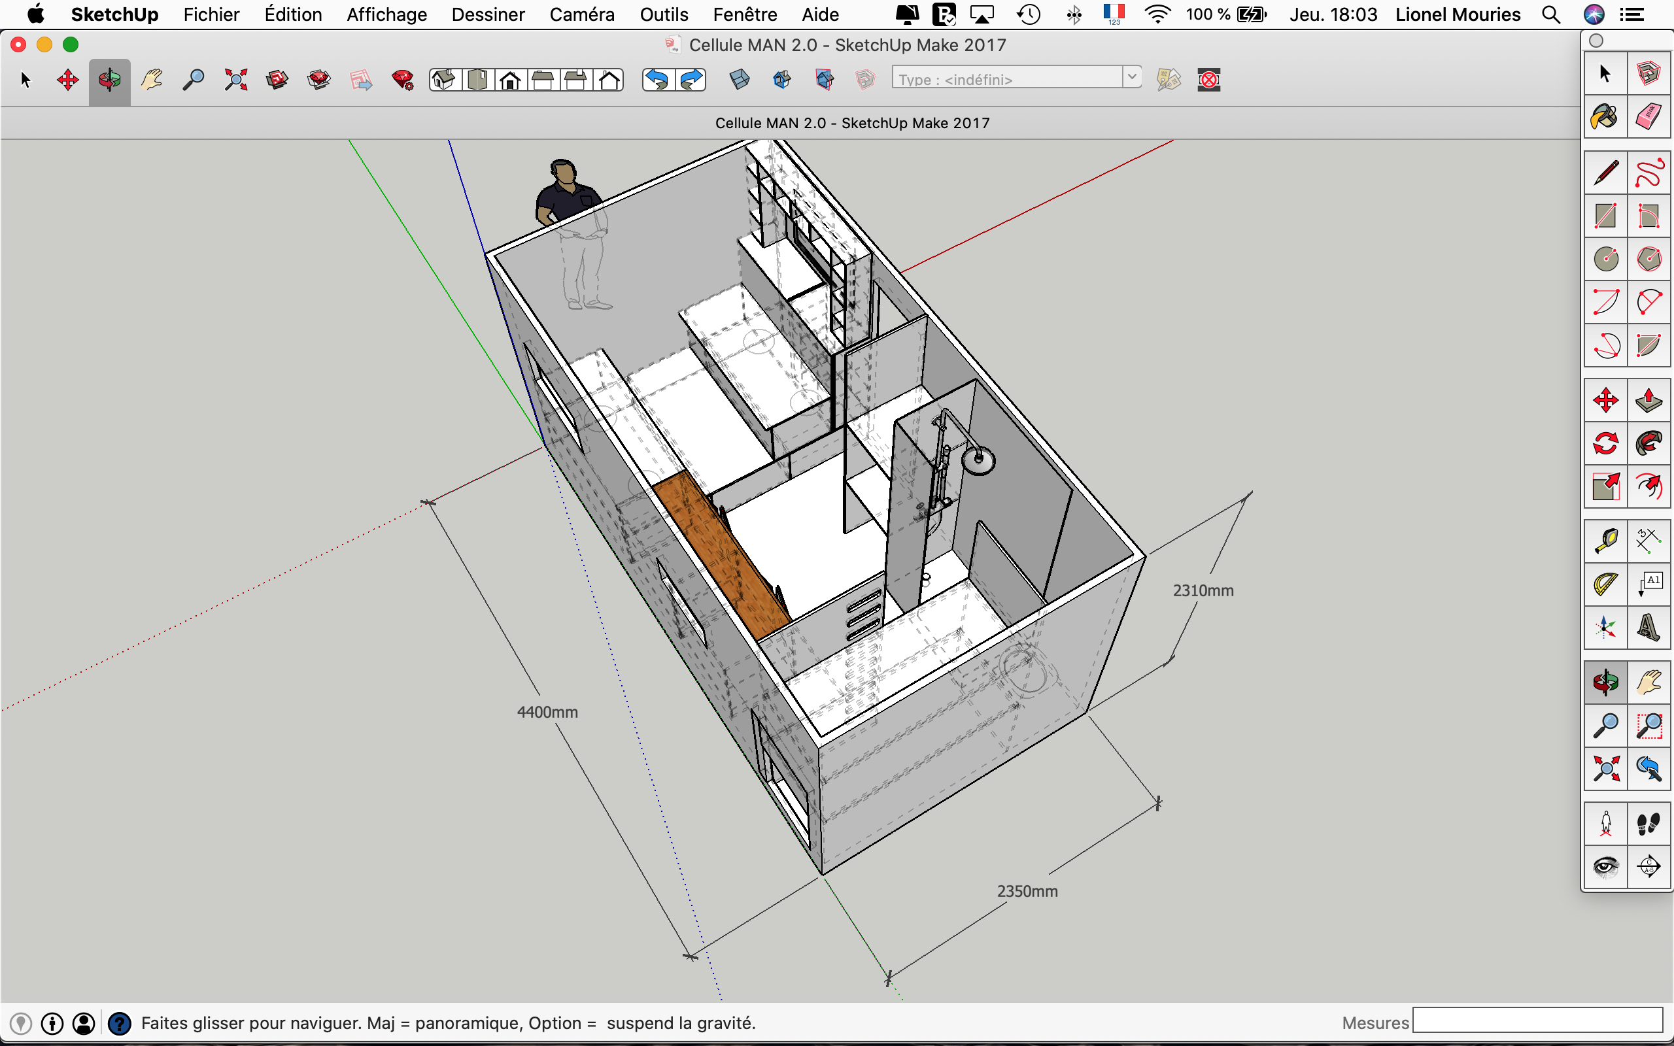This screenshot has height=1046, width=1674.
Task: Open the Affichage menu
Action: [386, 14]
